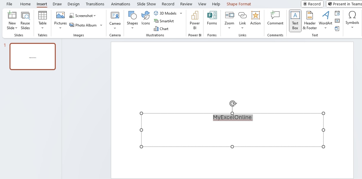Viewport: 362px width, 179px height.
Task: Add a SmartArt graphic
Action: 164,21
